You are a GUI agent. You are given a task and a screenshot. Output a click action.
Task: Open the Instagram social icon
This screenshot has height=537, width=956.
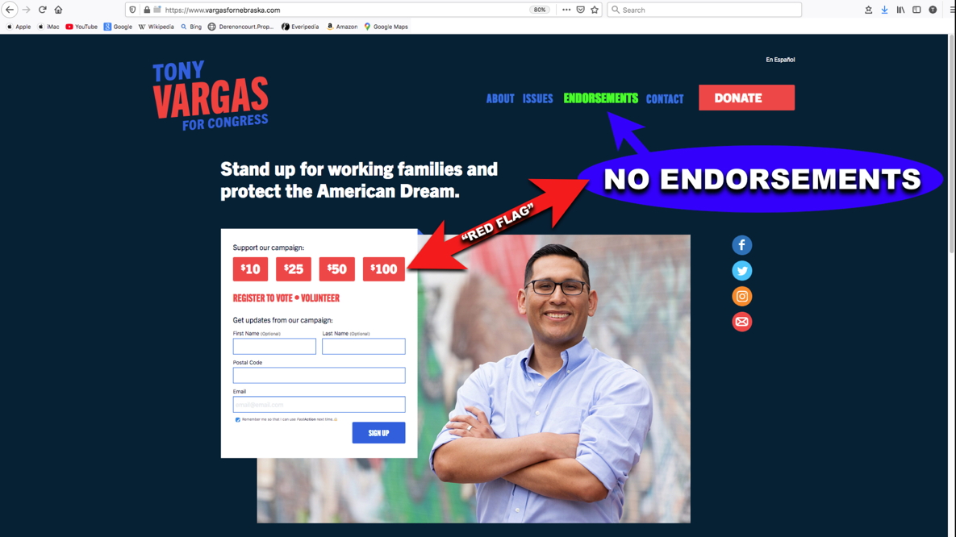pyautogui.click(x=741, y=296)
